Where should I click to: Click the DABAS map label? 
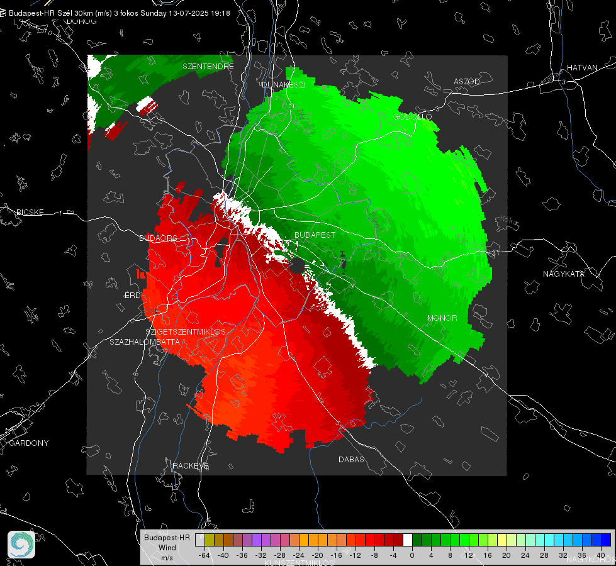point(351,459)
